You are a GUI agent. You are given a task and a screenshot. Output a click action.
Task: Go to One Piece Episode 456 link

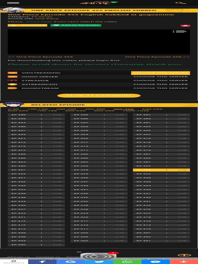tap(157, 57)
